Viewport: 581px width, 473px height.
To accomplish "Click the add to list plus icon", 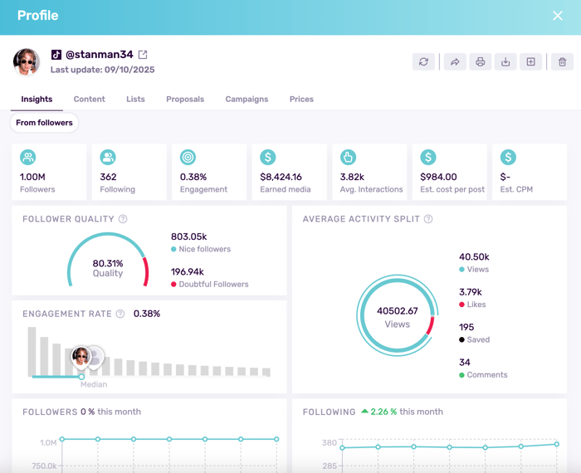I will point(530,62).
